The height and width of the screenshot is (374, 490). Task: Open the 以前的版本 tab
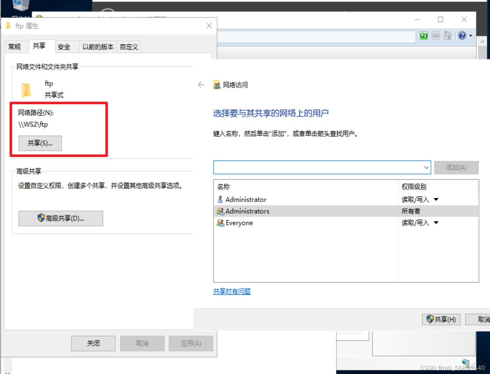[x=98, y=46]
